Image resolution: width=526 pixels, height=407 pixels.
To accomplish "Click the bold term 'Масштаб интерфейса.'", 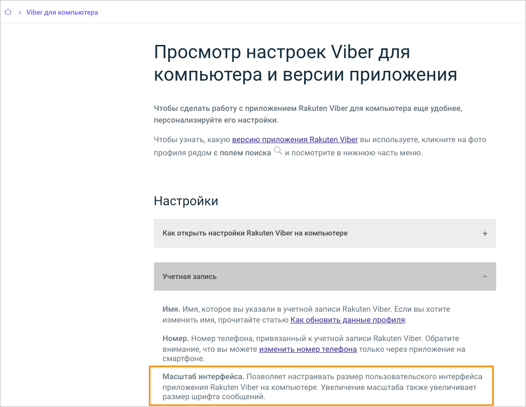I will tap(203, 377).
